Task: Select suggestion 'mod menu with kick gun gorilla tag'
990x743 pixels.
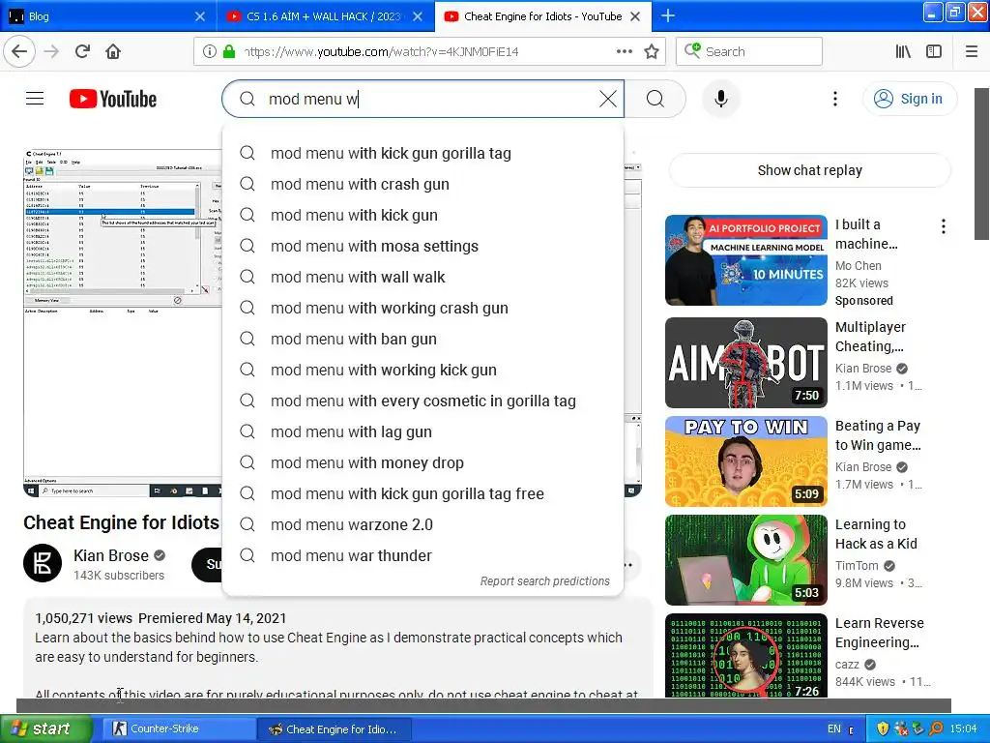Action: coord(423,153)
